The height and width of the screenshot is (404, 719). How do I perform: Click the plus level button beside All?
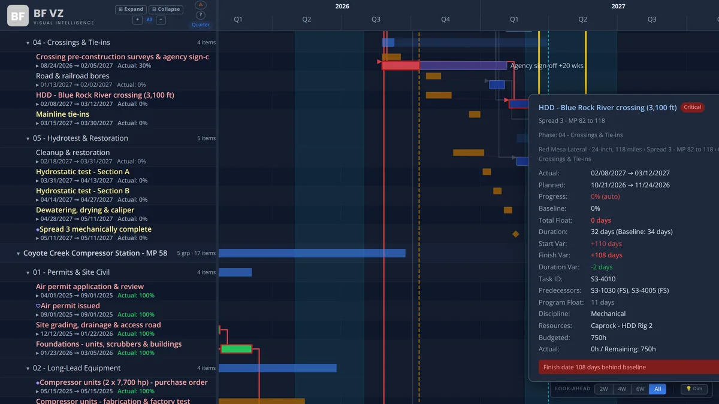(x=137, y=20)
